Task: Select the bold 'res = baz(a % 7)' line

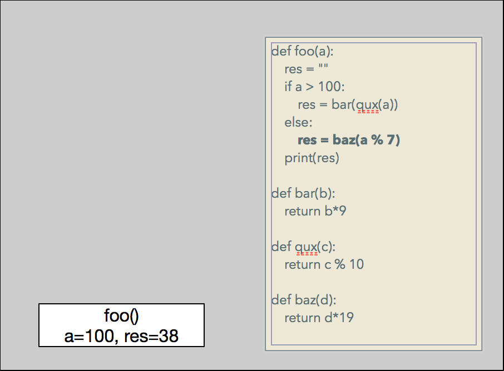Action: pyautogui.click(x=349, y=141)
